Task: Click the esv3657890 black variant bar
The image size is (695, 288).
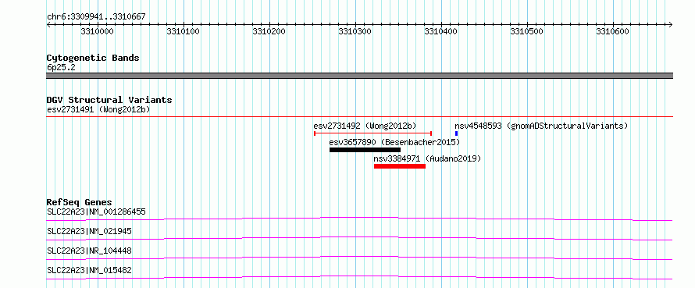Action: pyautogui.click(x=365, y=150)
